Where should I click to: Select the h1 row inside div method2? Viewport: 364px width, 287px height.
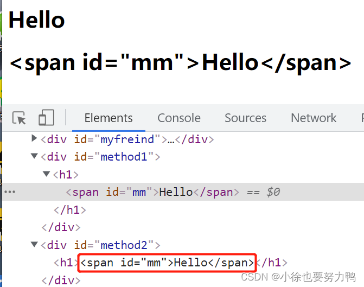point(171,263)
